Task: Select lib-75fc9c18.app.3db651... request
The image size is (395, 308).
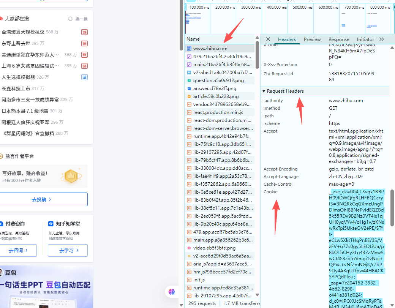Action: [220, 144]
